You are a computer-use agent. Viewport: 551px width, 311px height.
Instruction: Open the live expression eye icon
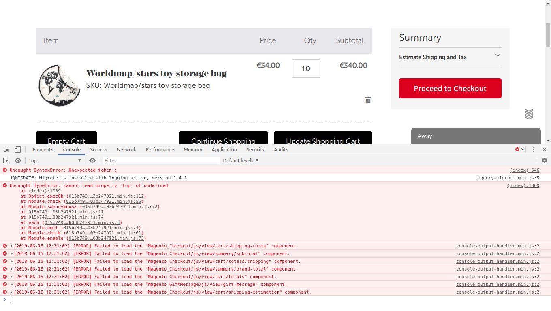click(x=92, y=160)
